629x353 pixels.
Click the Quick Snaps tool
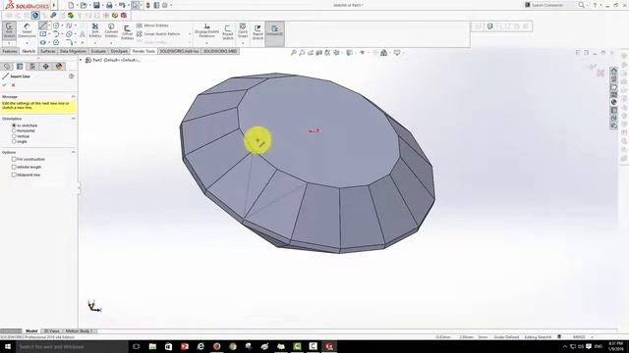tap(243, 30)
